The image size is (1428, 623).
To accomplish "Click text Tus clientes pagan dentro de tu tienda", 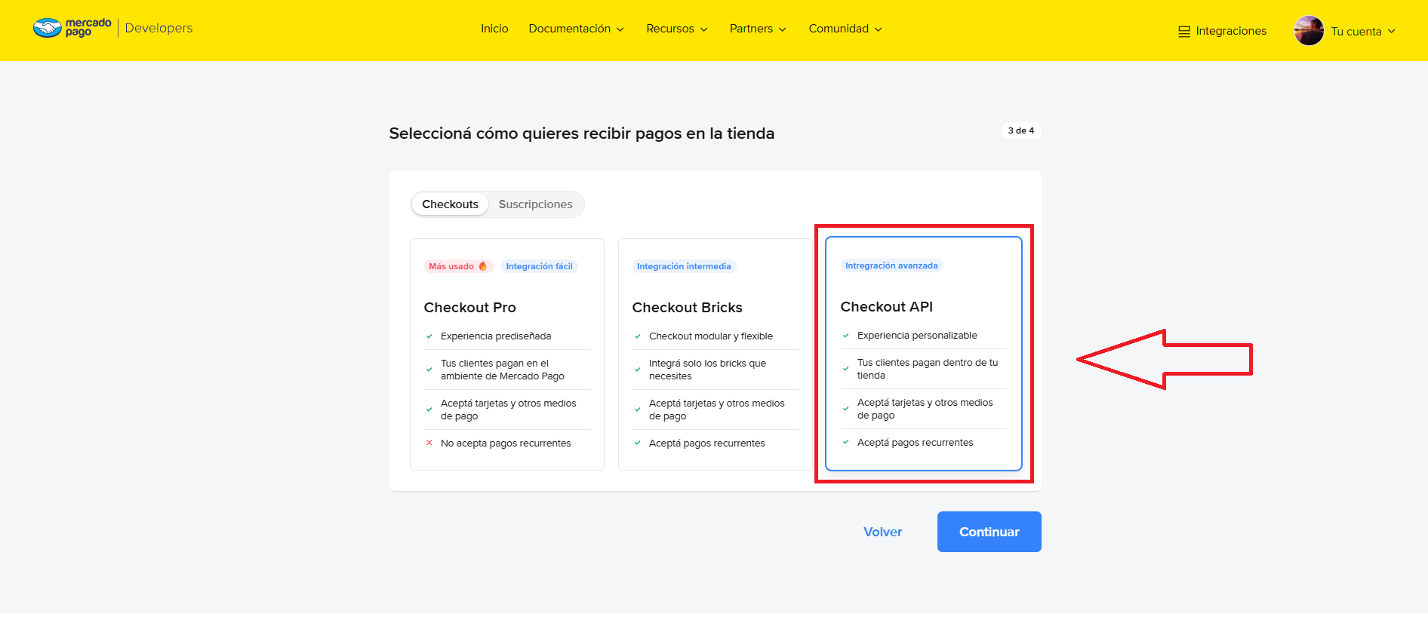I will point(928,369).
